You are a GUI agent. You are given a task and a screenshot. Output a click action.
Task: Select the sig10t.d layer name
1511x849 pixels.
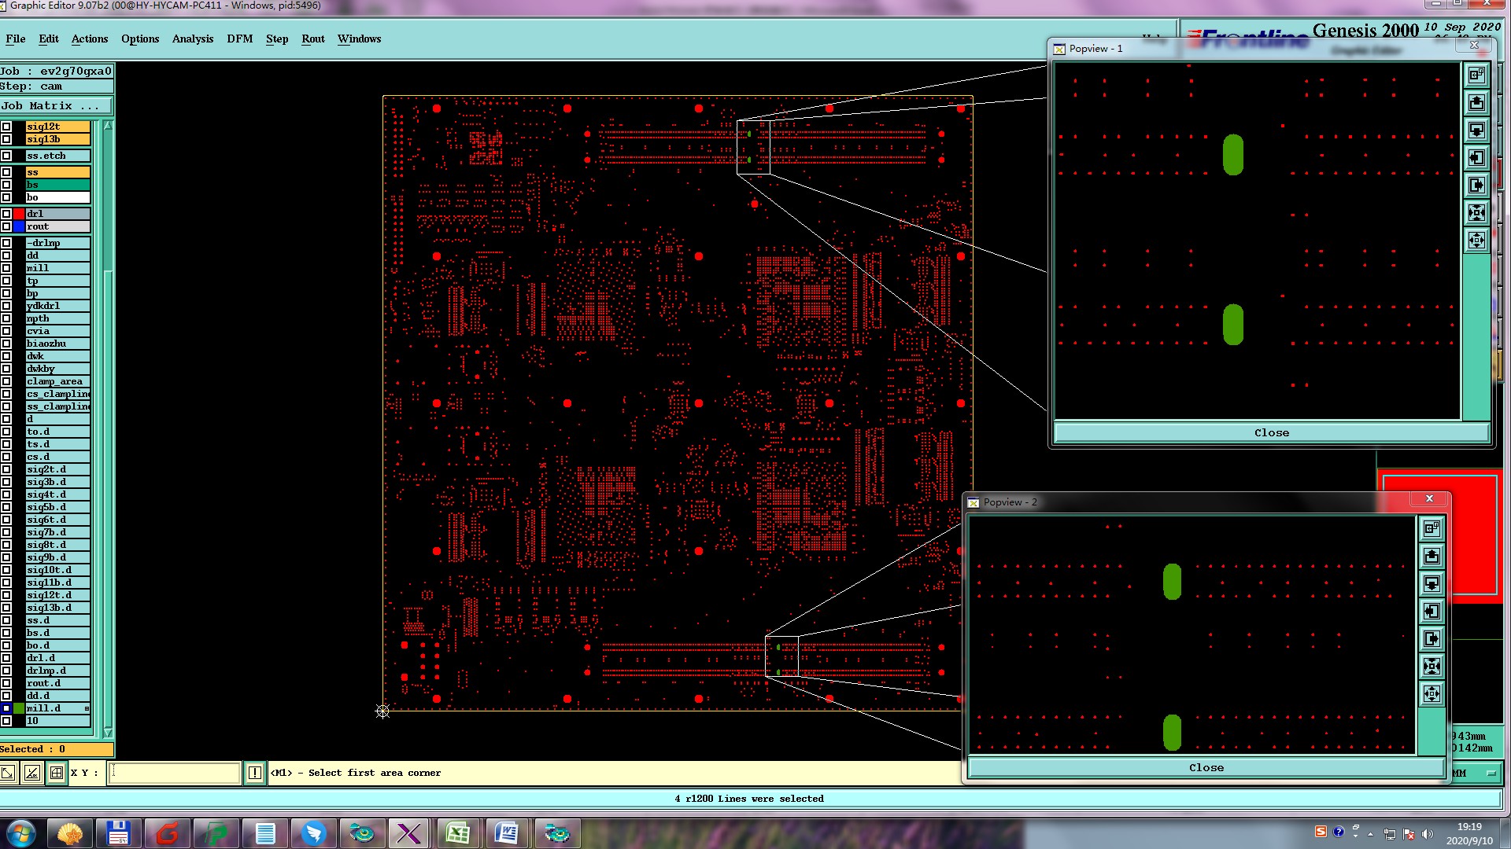(57, 570)
